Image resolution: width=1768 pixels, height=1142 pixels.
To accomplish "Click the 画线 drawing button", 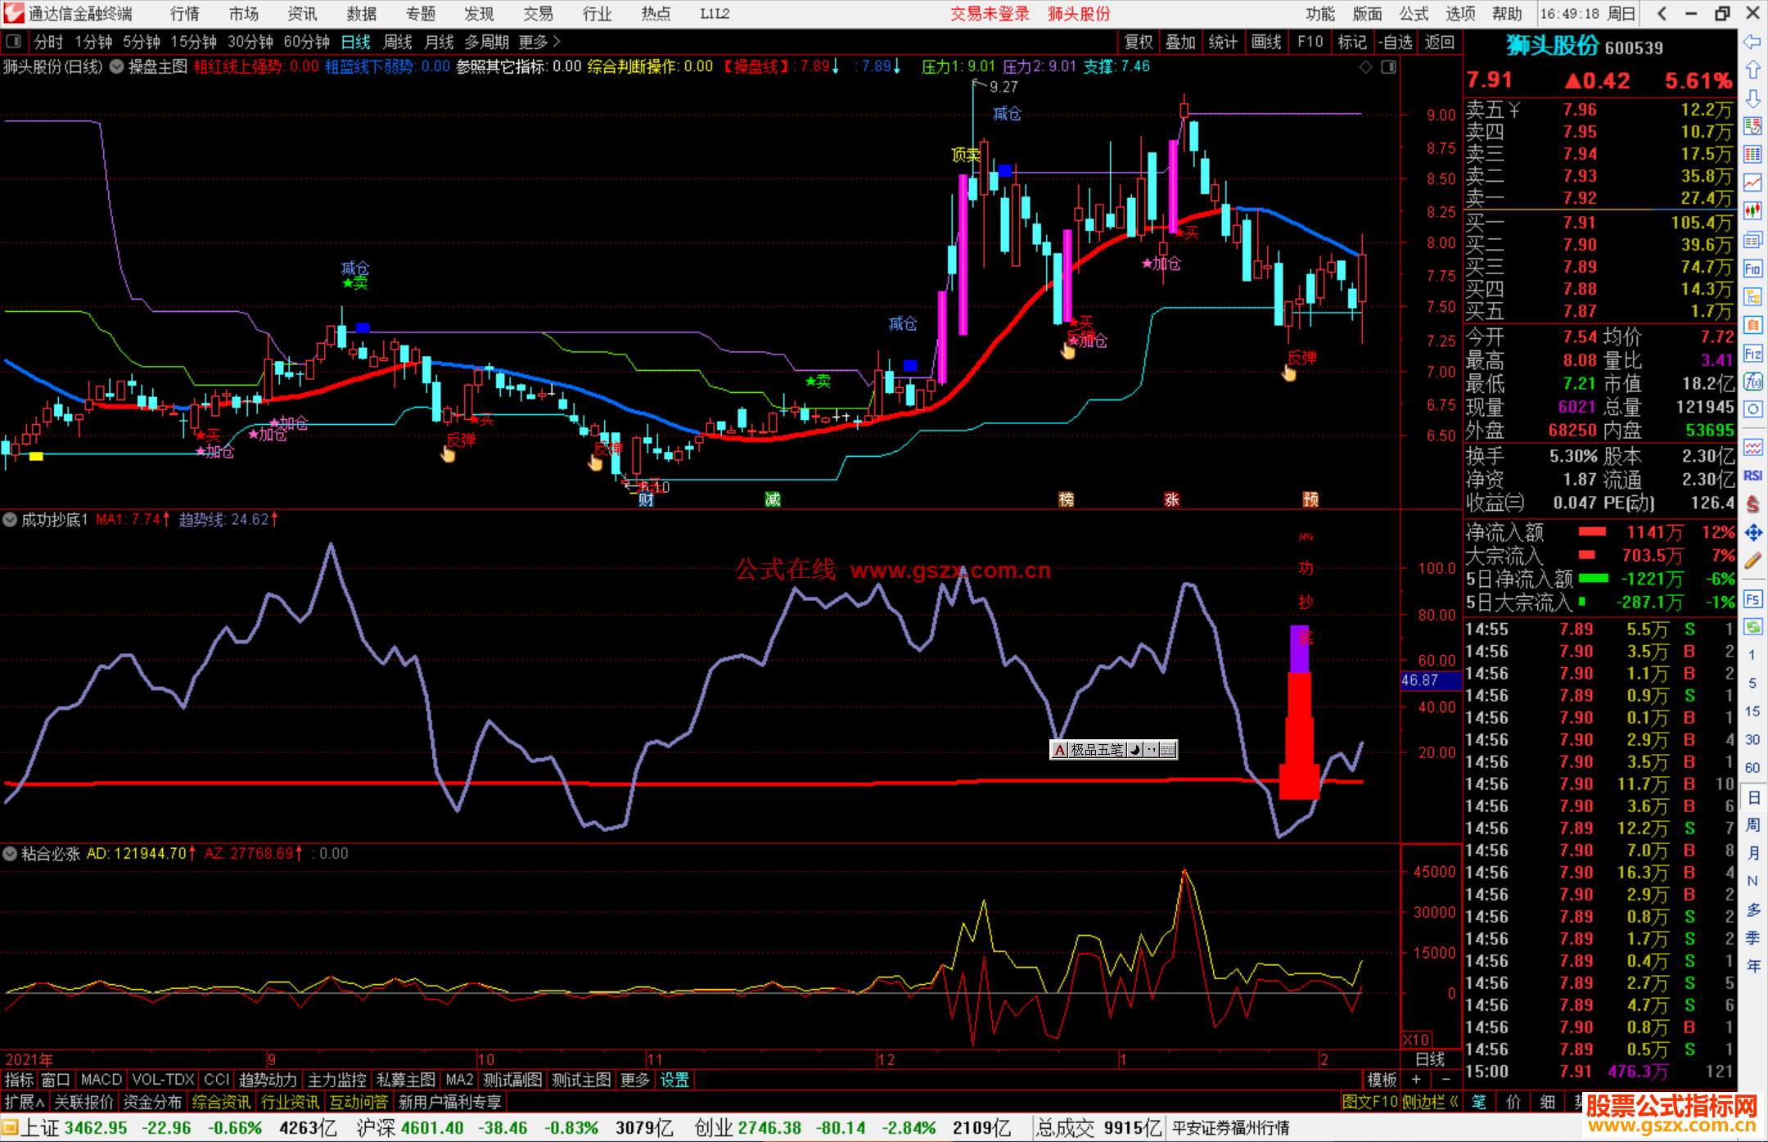I will 1266,42.
